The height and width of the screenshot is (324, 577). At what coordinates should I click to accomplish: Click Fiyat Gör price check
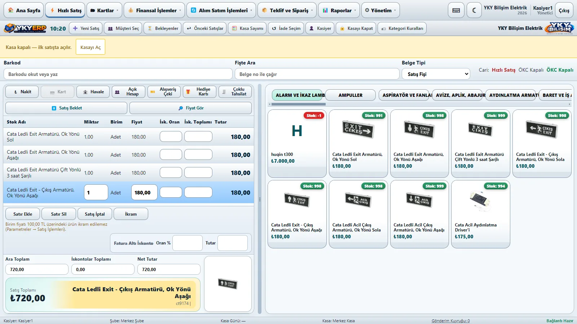(191, 108)
